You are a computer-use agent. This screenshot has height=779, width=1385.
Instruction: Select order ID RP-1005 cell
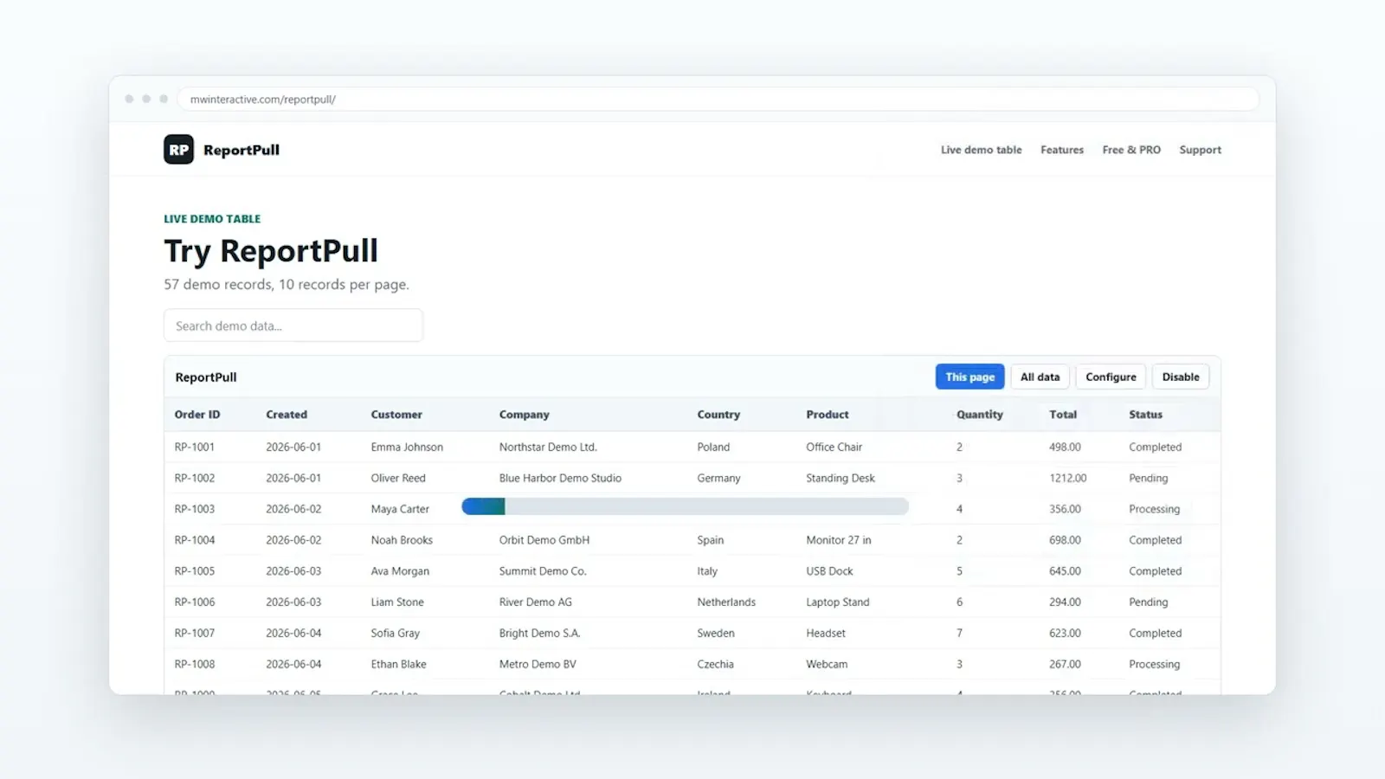pyautogui.click(x=195, y=571)
